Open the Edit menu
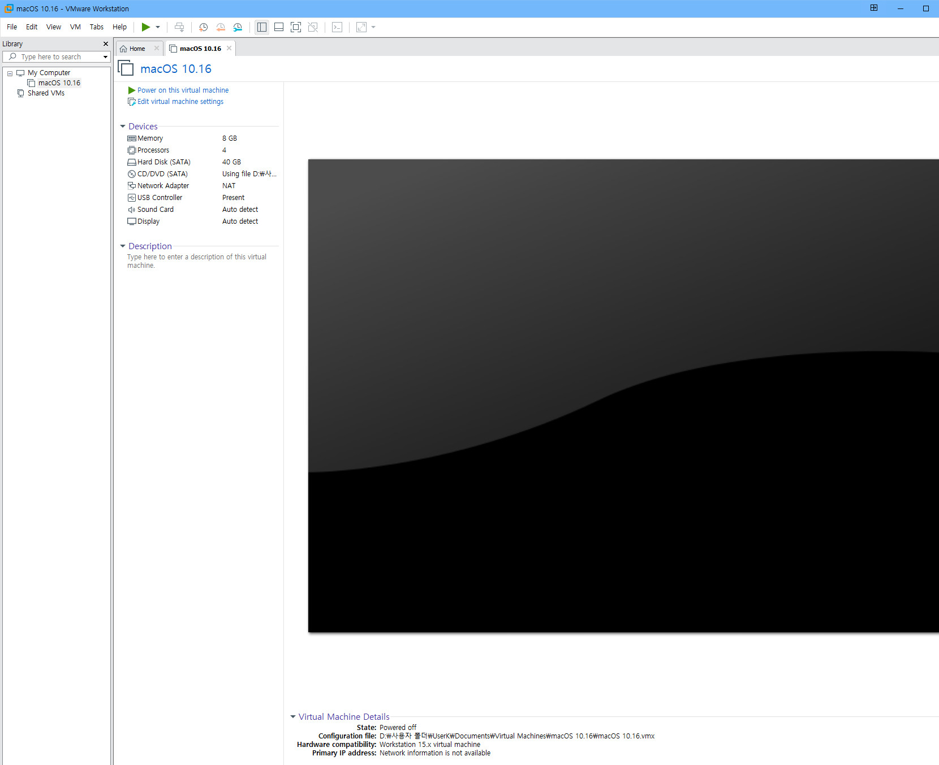This screenshot has height=765, width=939. (x=32, y=27)
